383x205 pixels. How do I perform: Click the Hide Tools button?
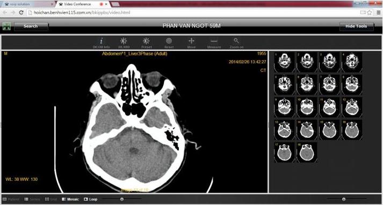[356, 26]
